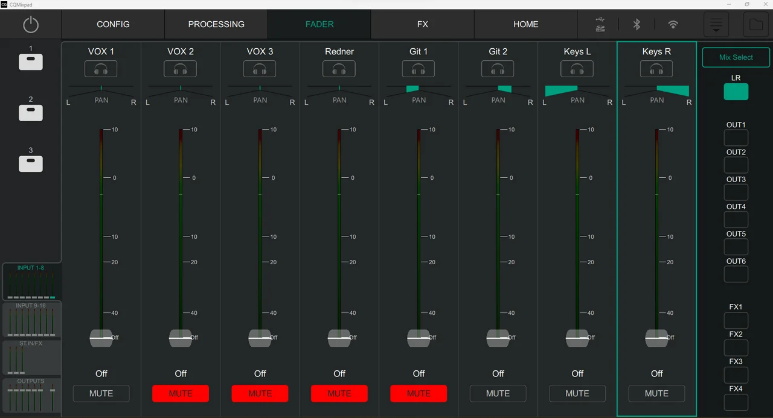Open the scenes folder icon
Image resolution: width=773 pixels, height=418 pixels.
click(756, 24)
